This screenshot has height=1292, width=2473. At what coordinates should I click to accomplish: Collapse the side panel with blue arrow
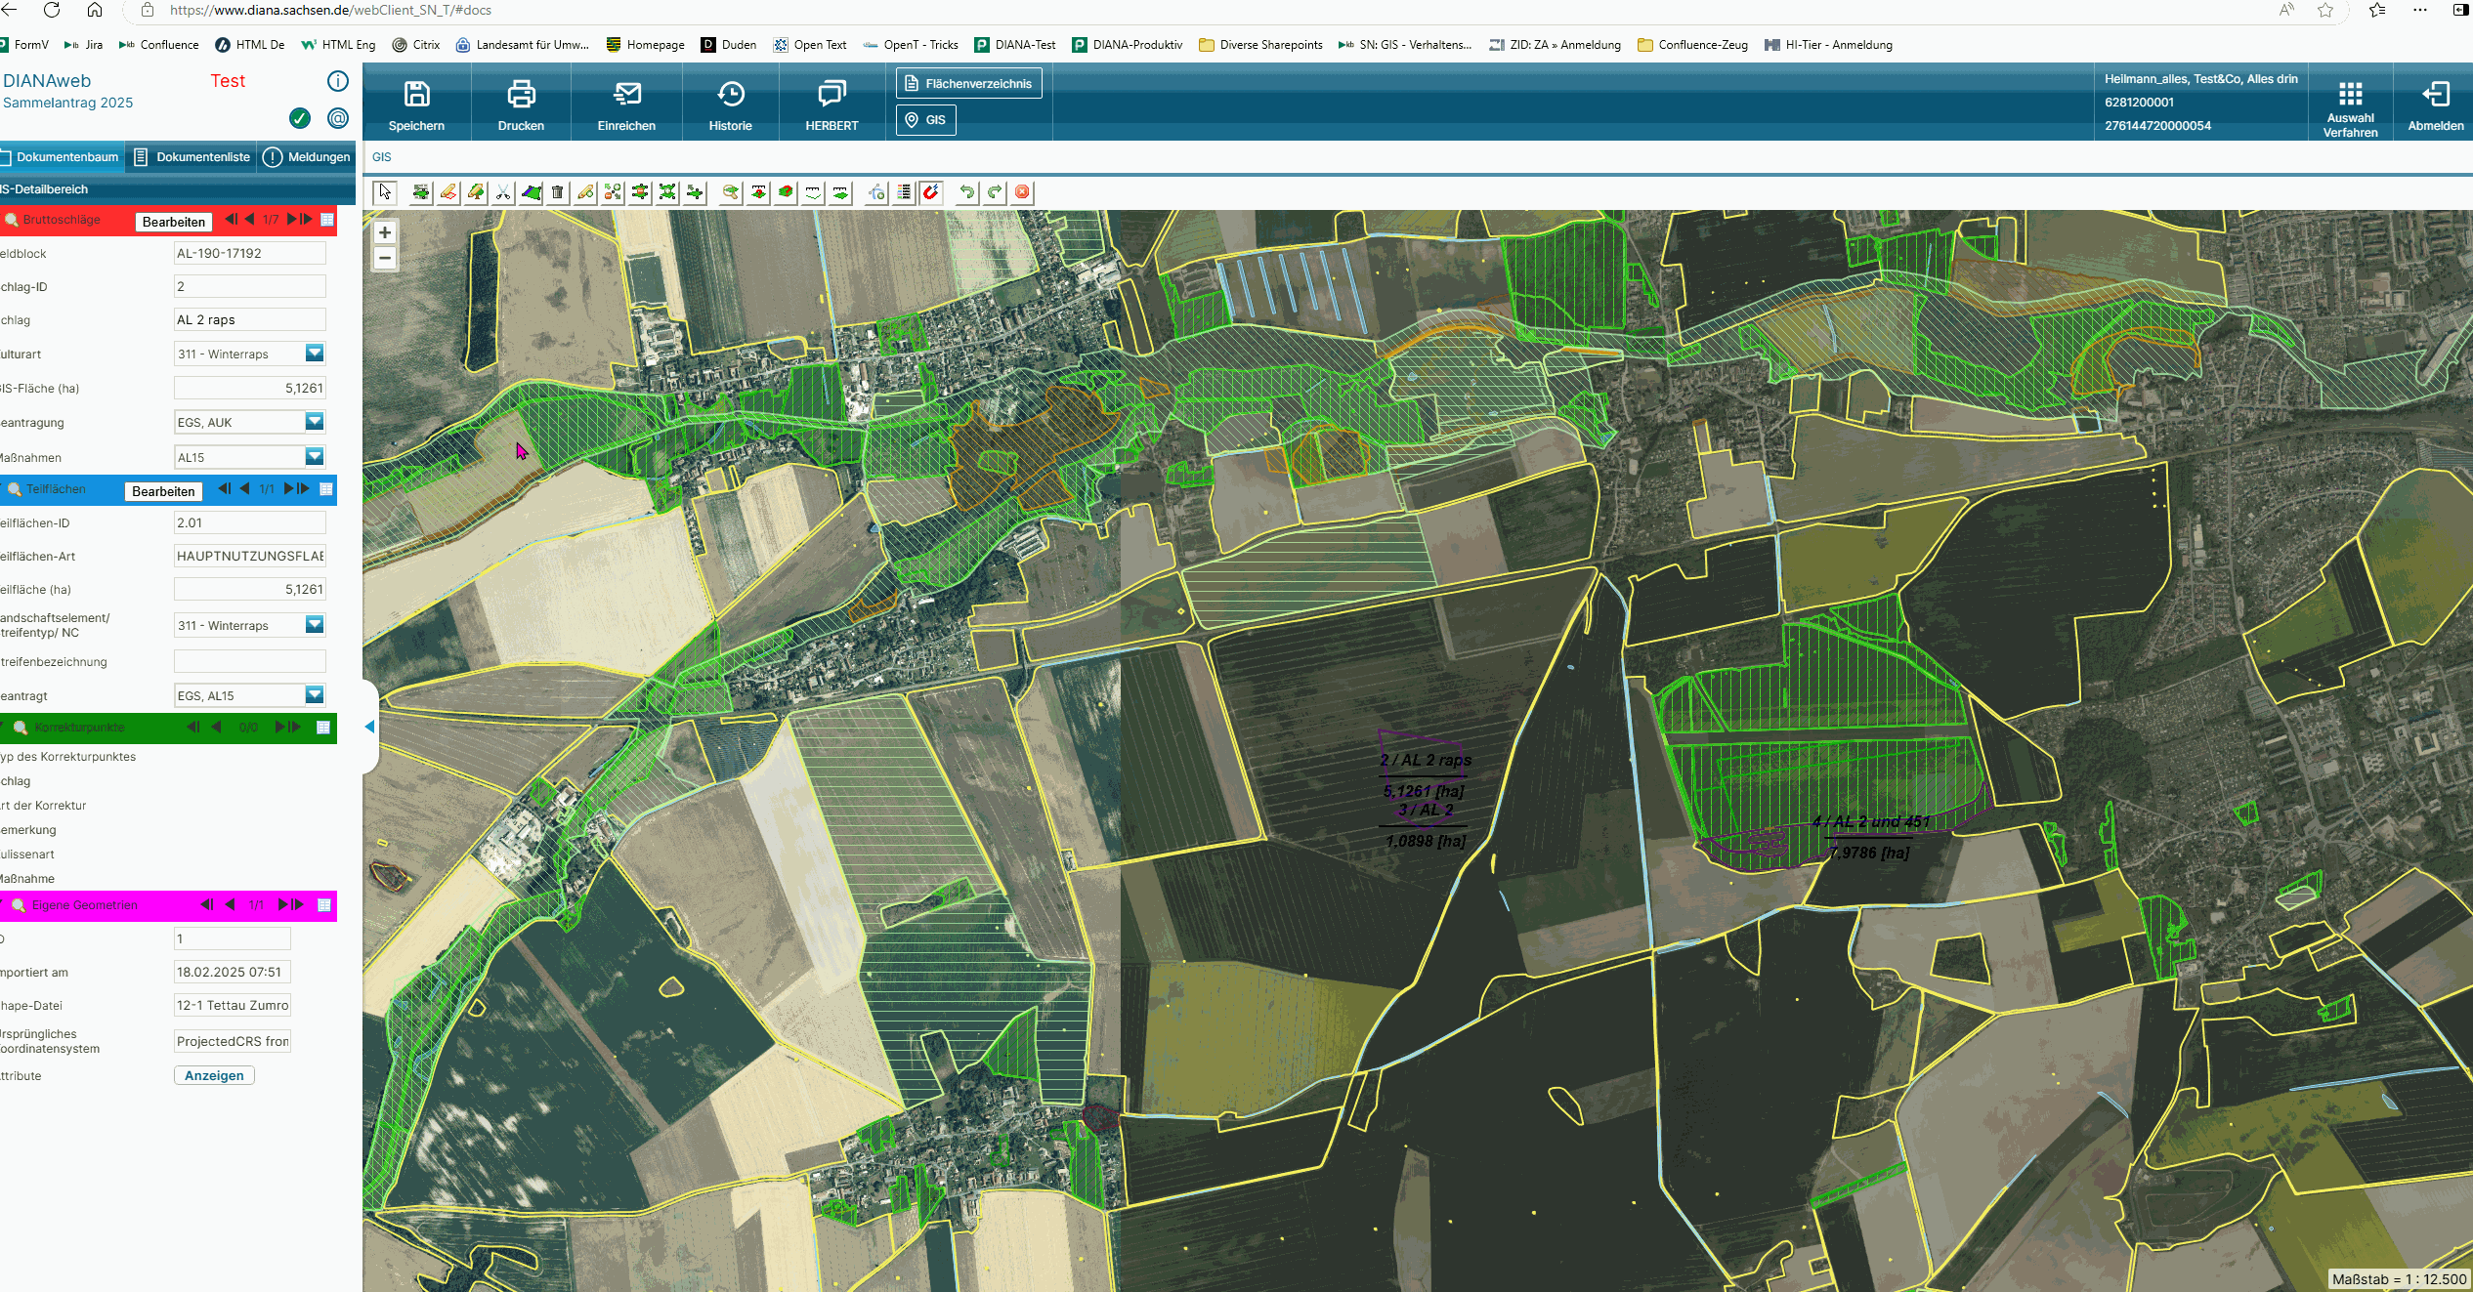(x=369, y=727)
